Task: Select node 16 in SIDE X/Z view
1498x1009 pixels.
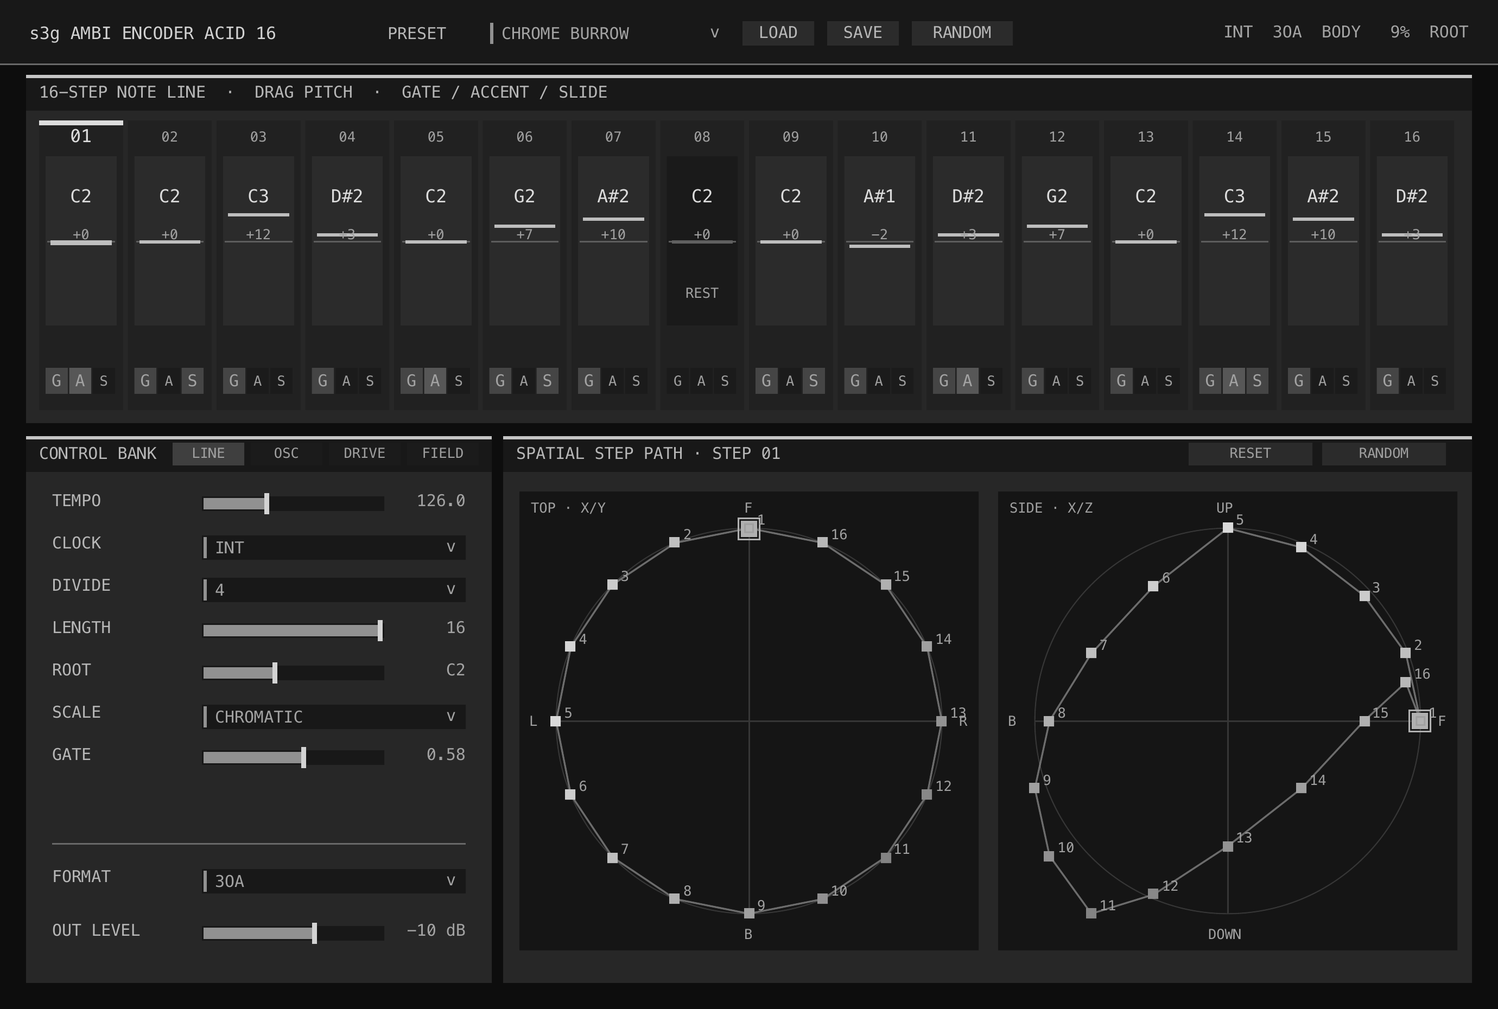Action: 1405,682
